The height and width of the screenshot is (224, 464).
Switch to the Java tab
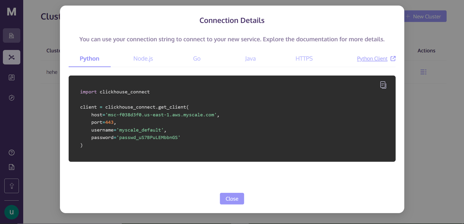[x=250, y=59]
